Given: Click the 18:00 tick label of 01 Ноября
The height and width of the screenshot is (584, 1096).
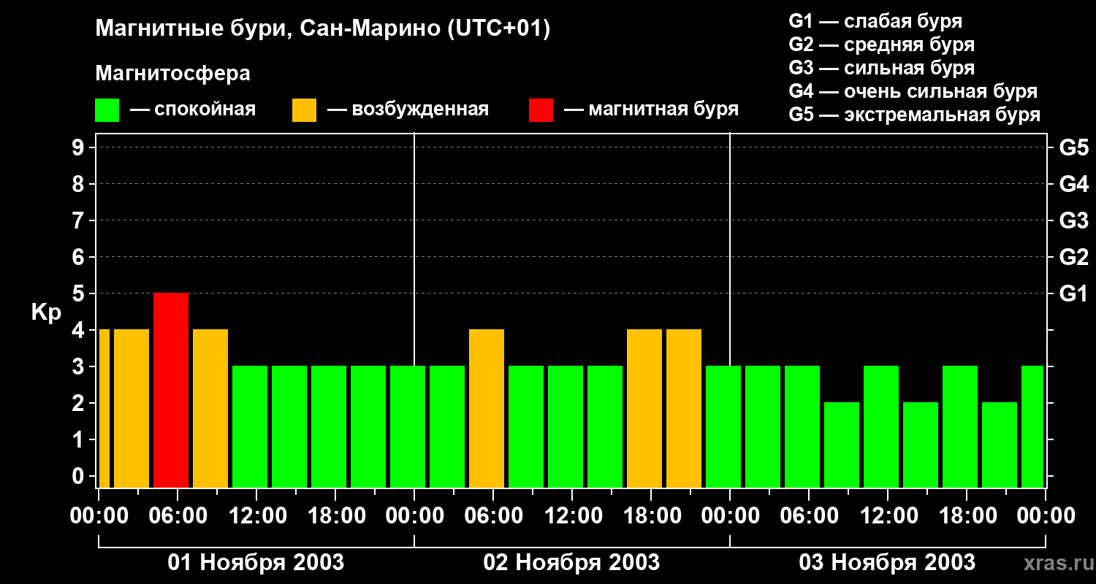Looking at the screenshot, I should [335, 515].
